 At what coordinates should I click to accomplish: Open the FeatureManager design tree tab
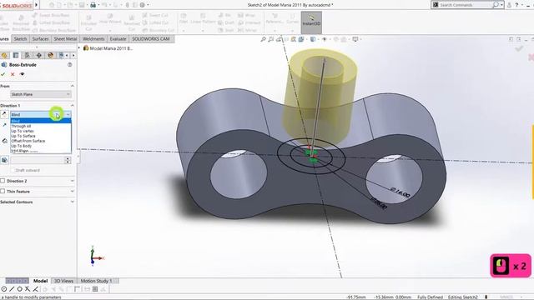pyautogui.click(x=4, y=56)
